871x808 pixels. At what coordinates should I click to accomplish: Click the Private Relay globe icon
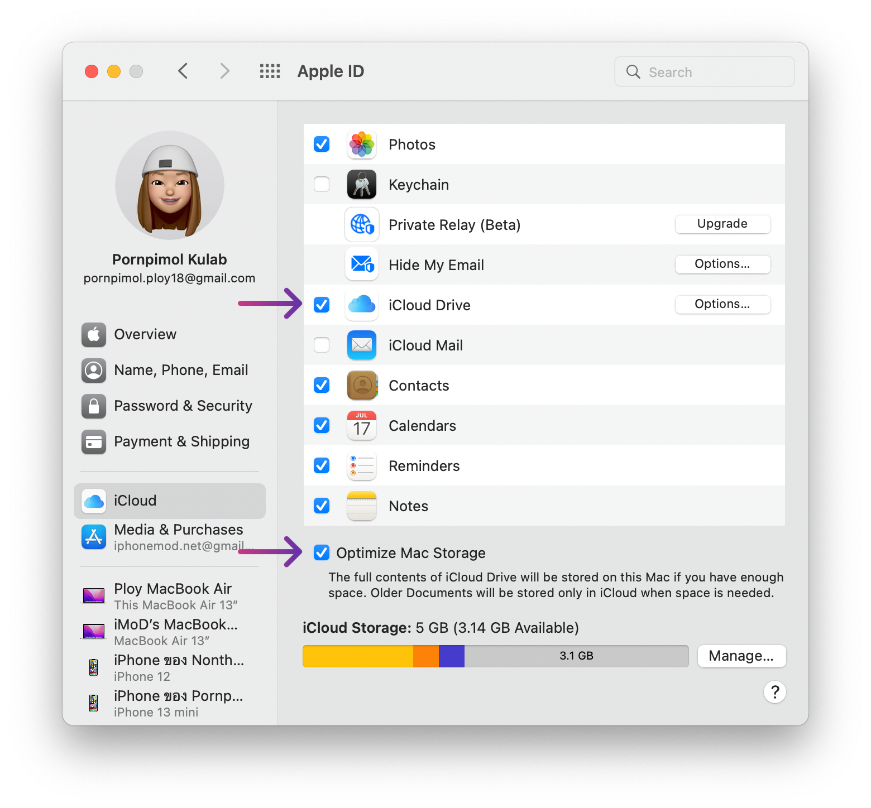[362, 225]
